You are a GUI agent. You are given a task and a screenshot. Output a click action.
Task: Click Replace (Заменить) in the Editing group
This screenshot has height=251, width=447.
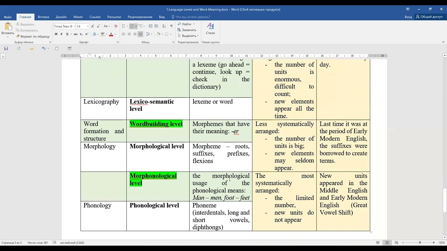tap(187, 30)
